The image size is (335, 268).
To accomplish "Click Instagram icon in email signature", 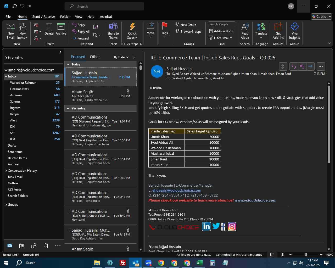I will (232, 226).
